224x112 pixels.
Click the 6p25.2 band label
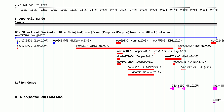point(20,22)
